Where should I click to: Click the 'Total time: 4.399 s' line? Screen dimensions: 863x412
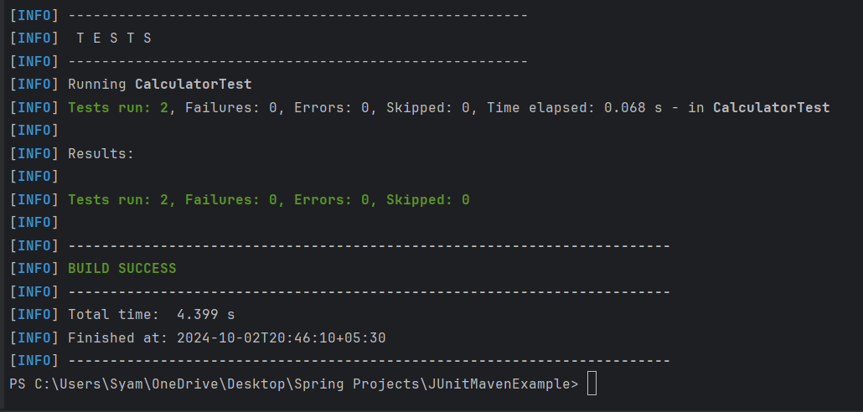pos(151,315)
